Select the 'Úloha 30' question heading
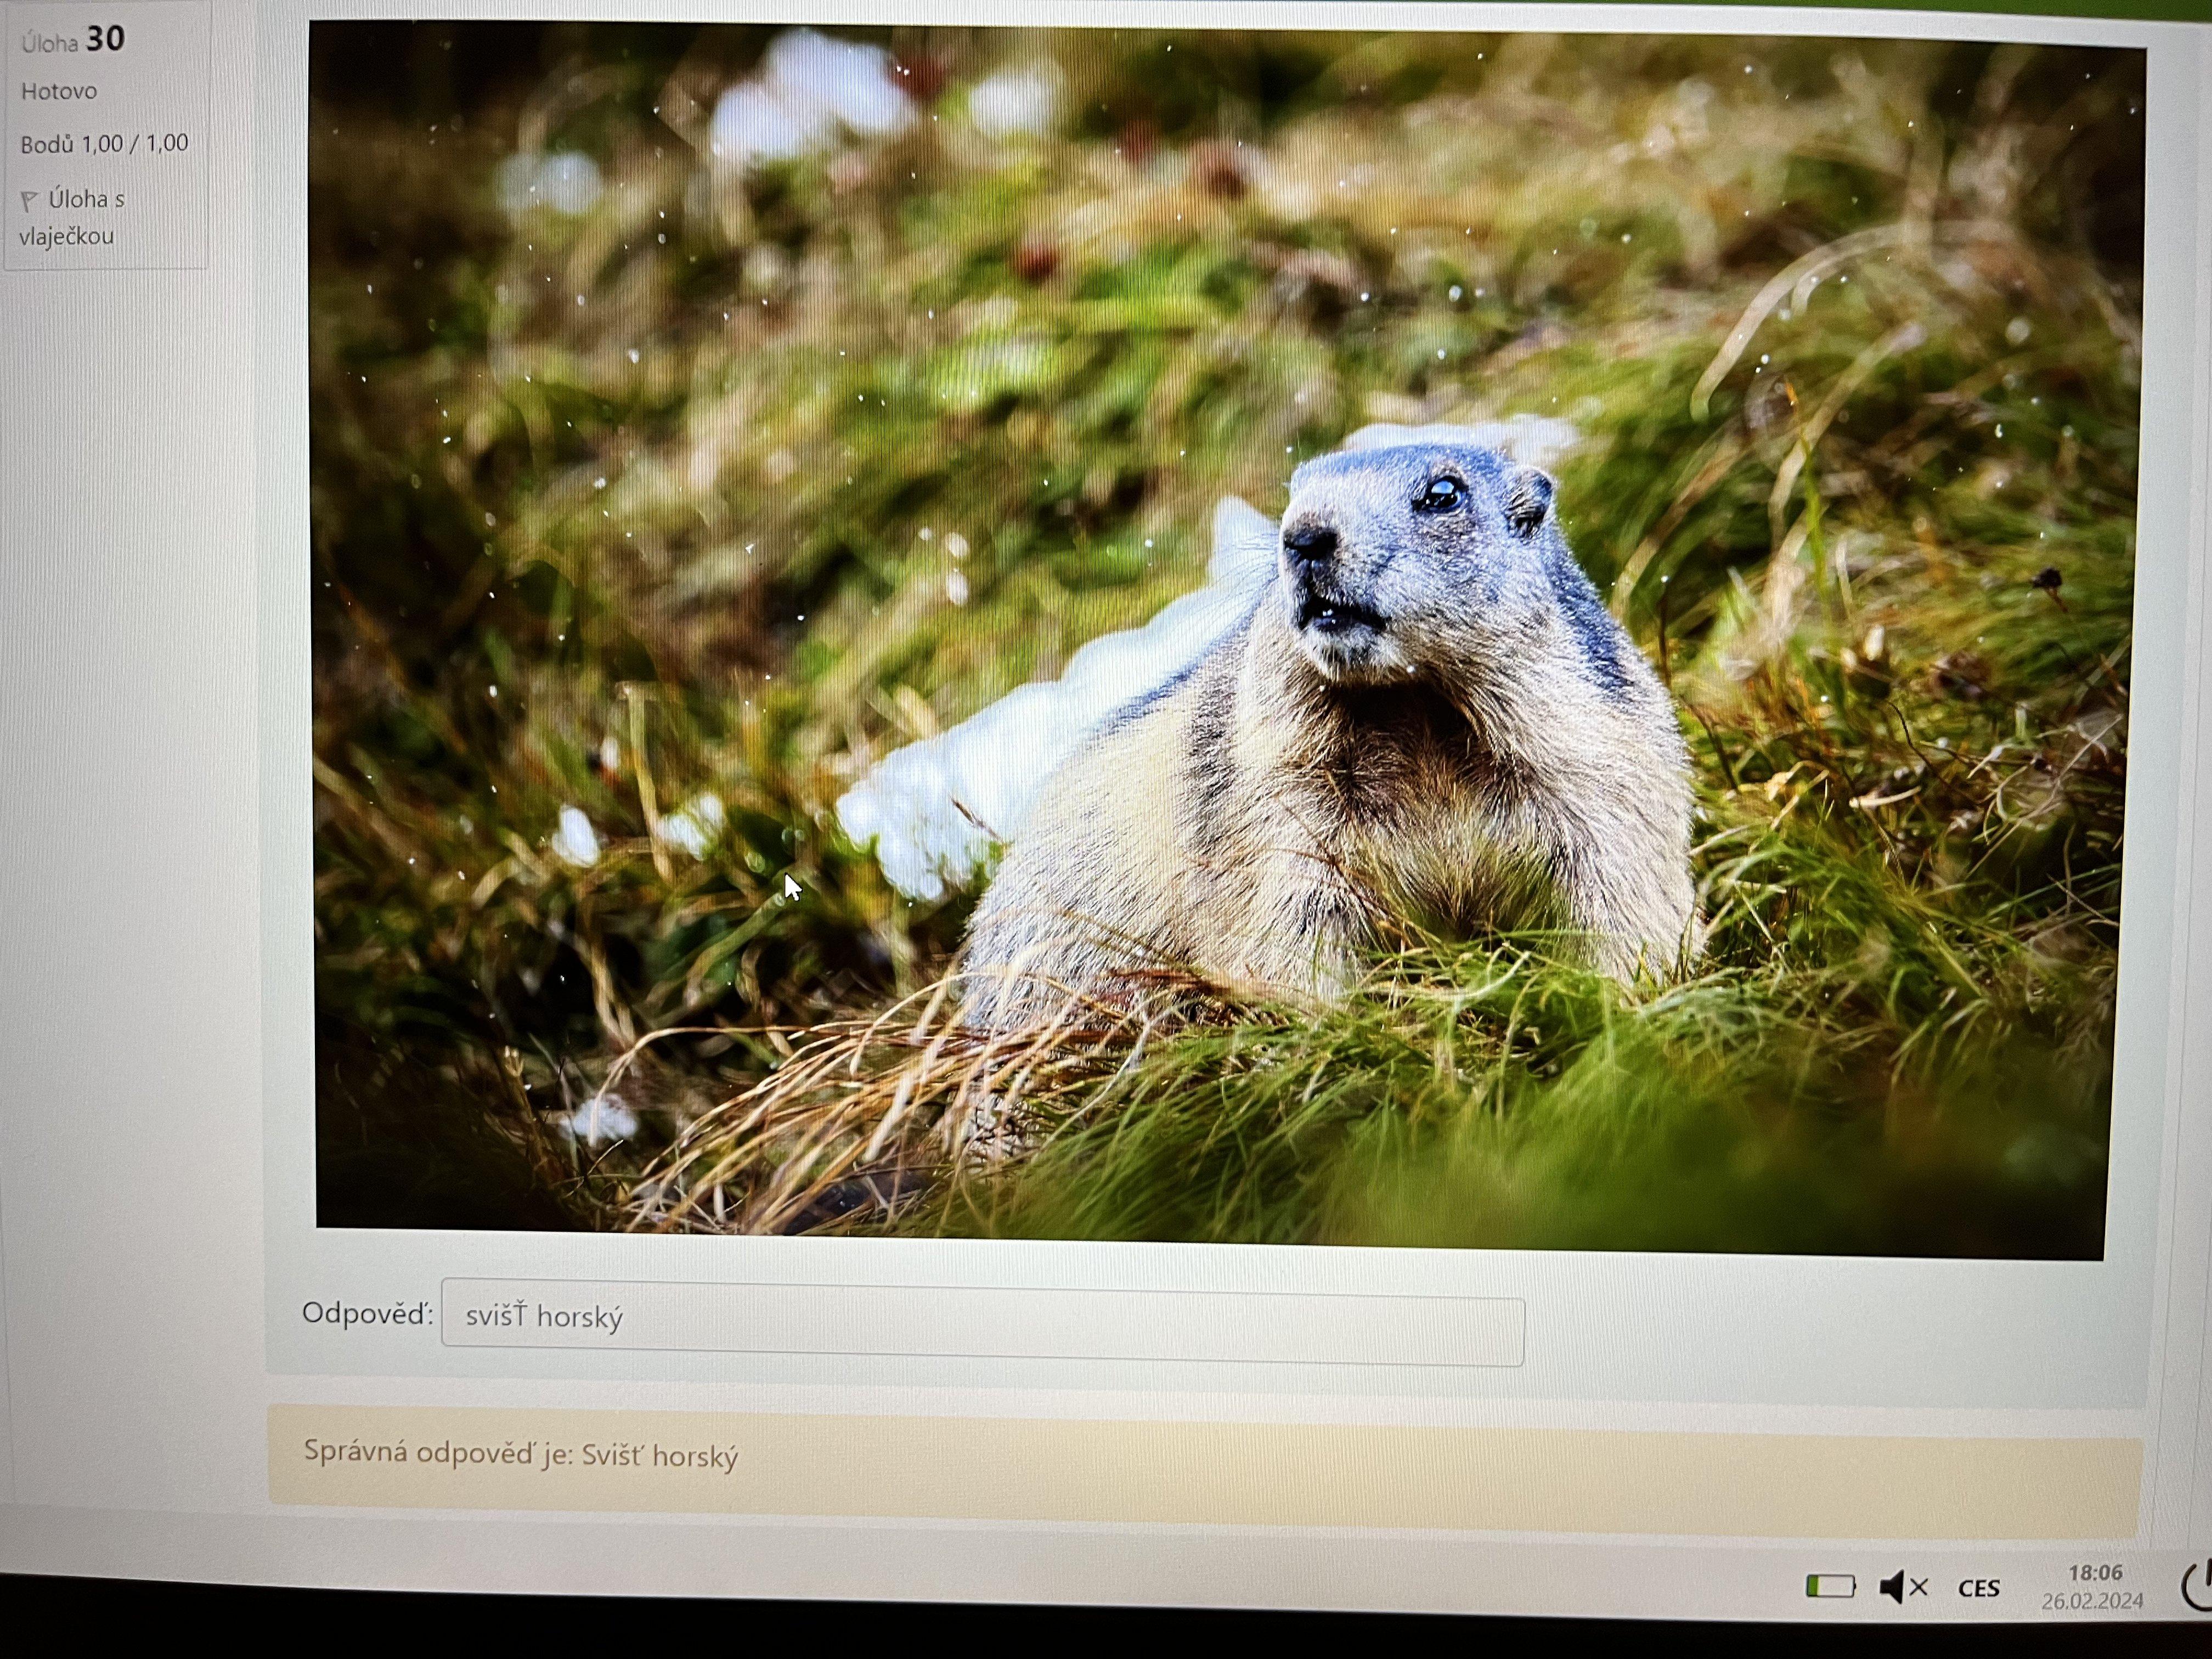The width and height of the screenshot is (2212, 1659). pos(73,40)
